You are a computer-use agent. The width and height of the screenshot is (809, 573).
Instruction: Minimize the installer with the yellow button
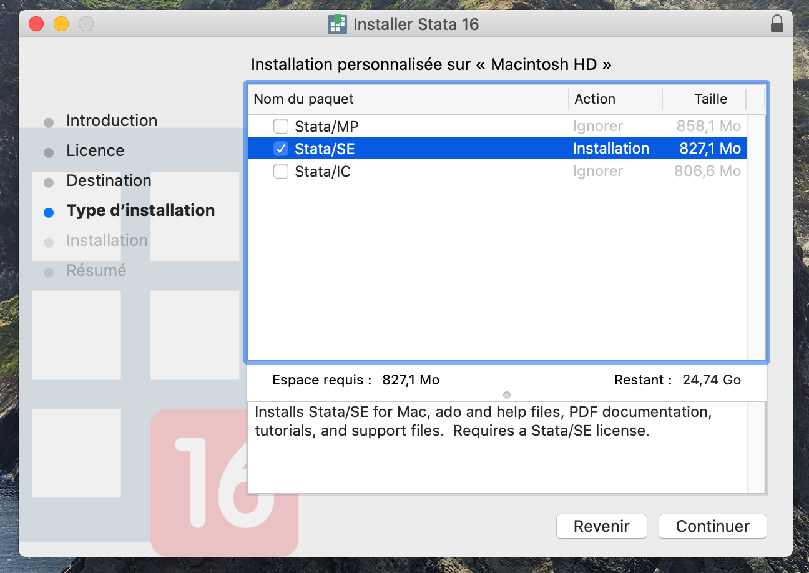click(x=61, y=24)
